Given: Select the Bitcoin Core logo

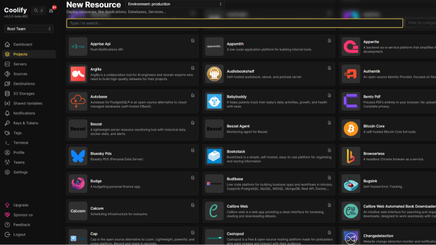Looking at the screenshot, I should [x=351, y=129].
